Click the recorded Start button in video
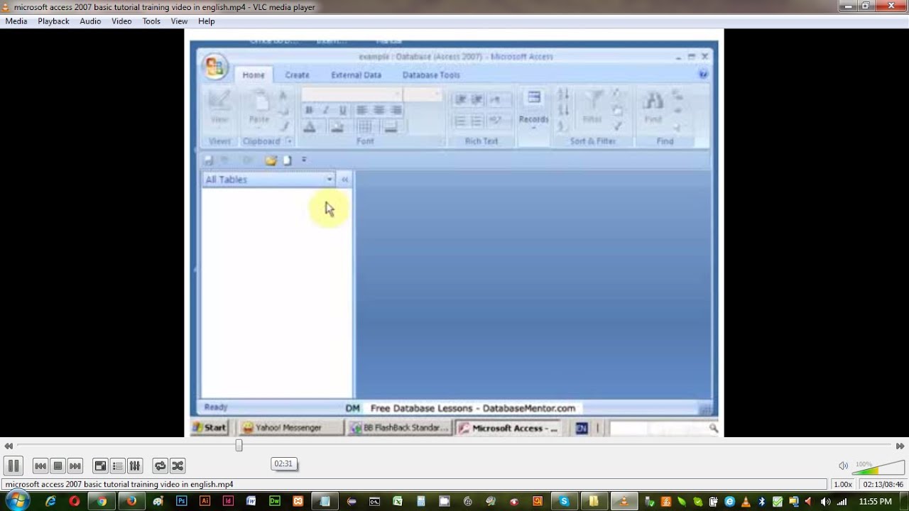 [210, 427]
